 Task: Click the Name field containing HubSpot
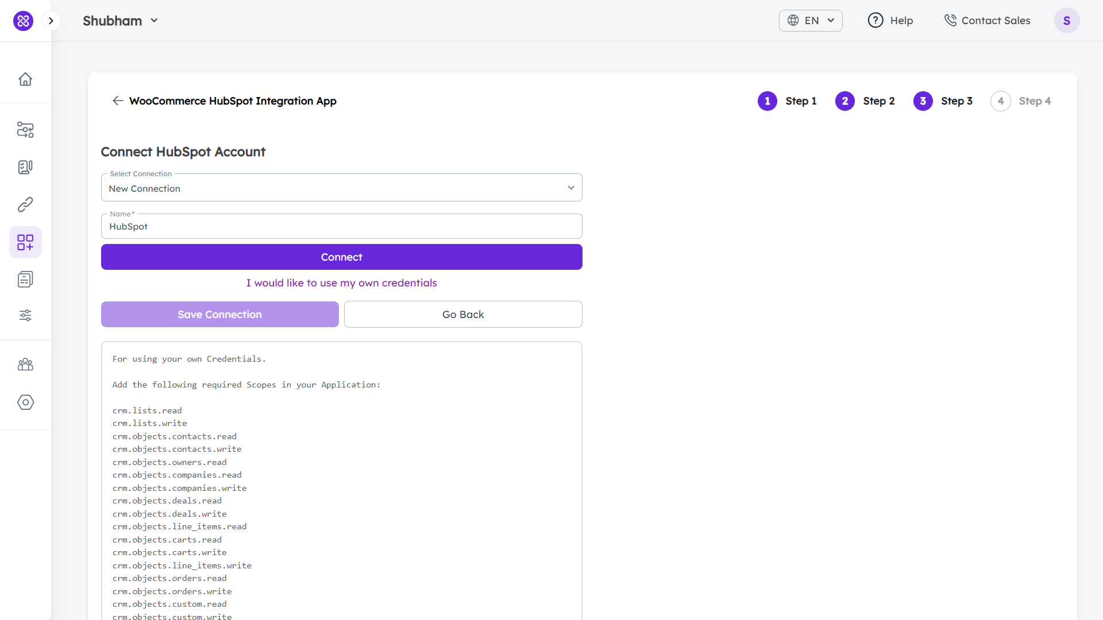tap(342, 226)
